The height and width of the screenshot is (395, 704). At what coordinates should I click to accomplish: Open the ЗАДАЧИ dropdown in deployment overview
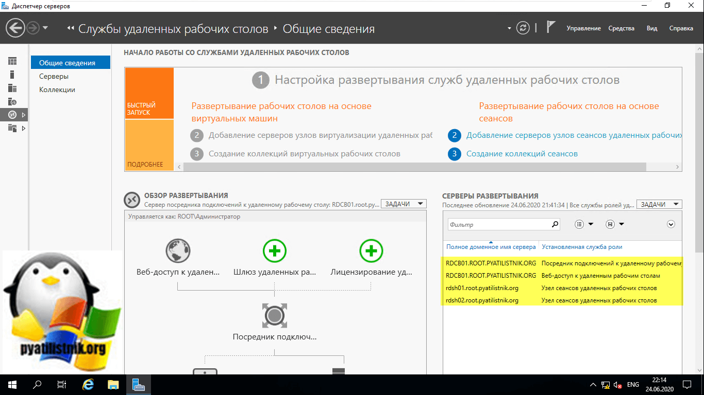pos(404,204)
